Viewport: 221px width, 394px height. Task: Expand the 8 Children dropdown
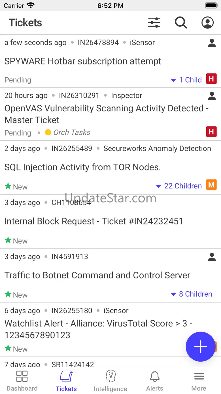coord(192,294)
